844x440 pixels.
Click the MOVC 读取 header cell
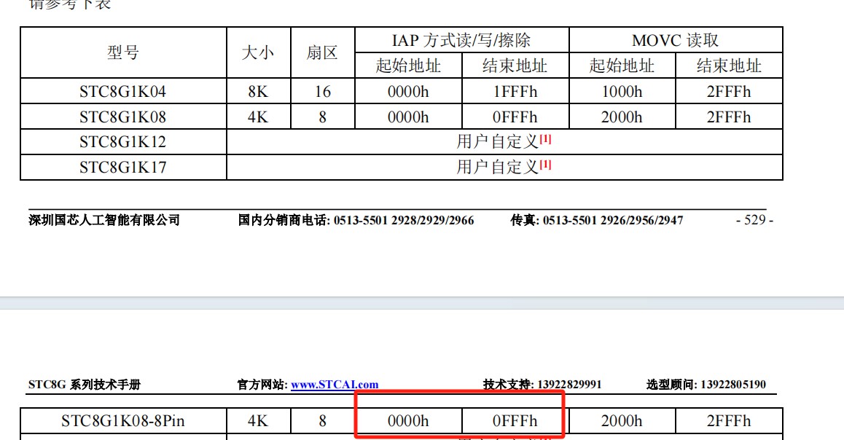[675, 40]
